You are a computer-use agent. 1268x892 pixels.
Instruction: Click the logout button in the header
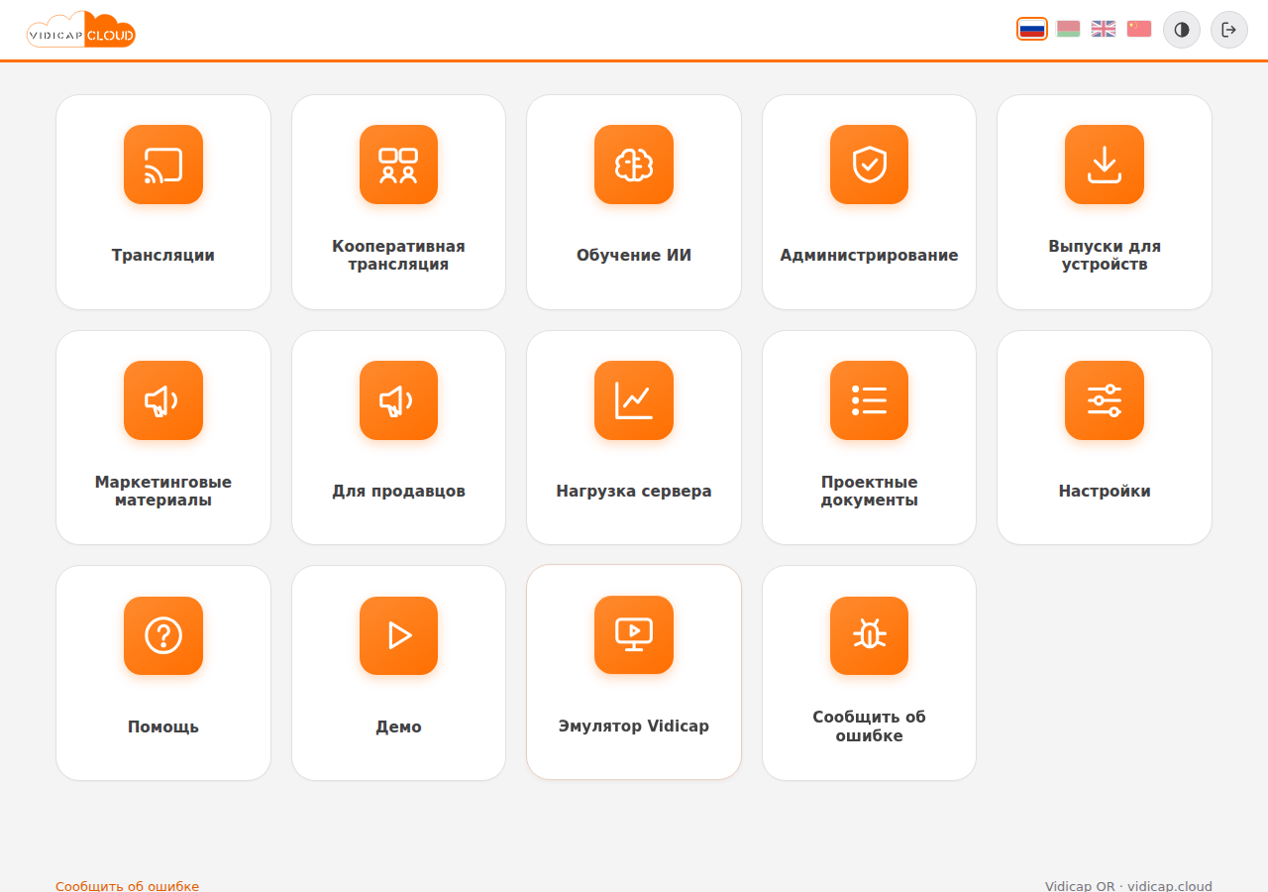point(1229,30)
